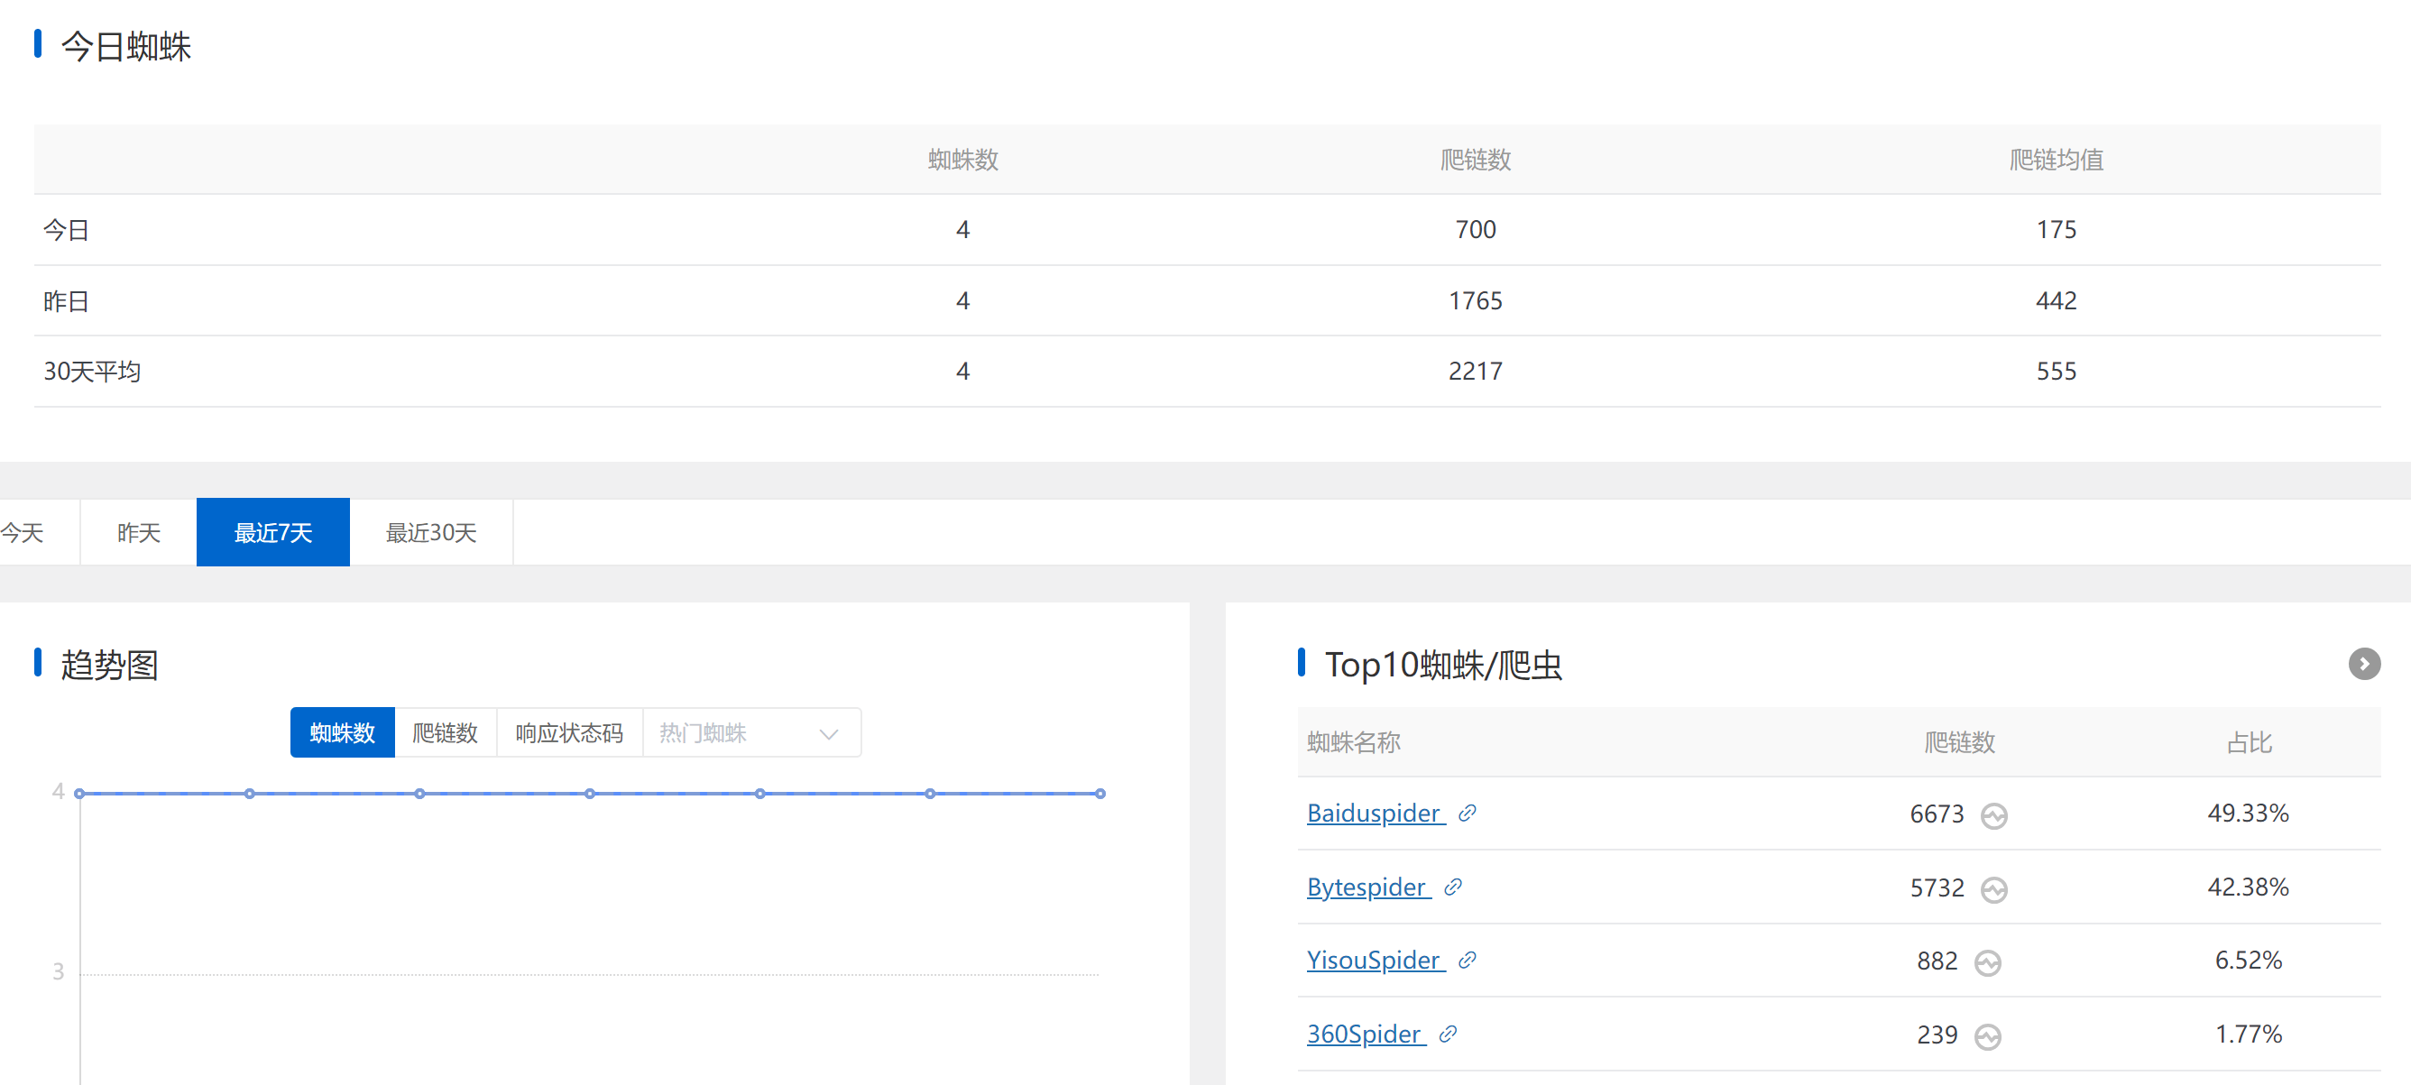
Task: Click link icon next to Bytespider
Action: 1452,887
